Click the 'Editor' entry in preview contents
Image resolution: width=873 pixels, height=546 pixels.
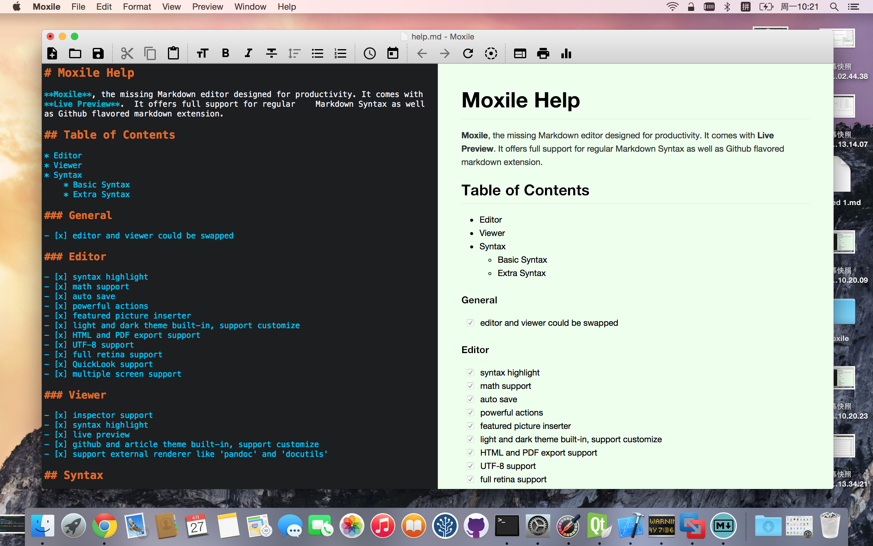[491, 220]
